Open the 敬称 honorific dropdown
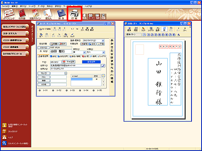This screenshot has width=202, height=151. click(84, 52)
